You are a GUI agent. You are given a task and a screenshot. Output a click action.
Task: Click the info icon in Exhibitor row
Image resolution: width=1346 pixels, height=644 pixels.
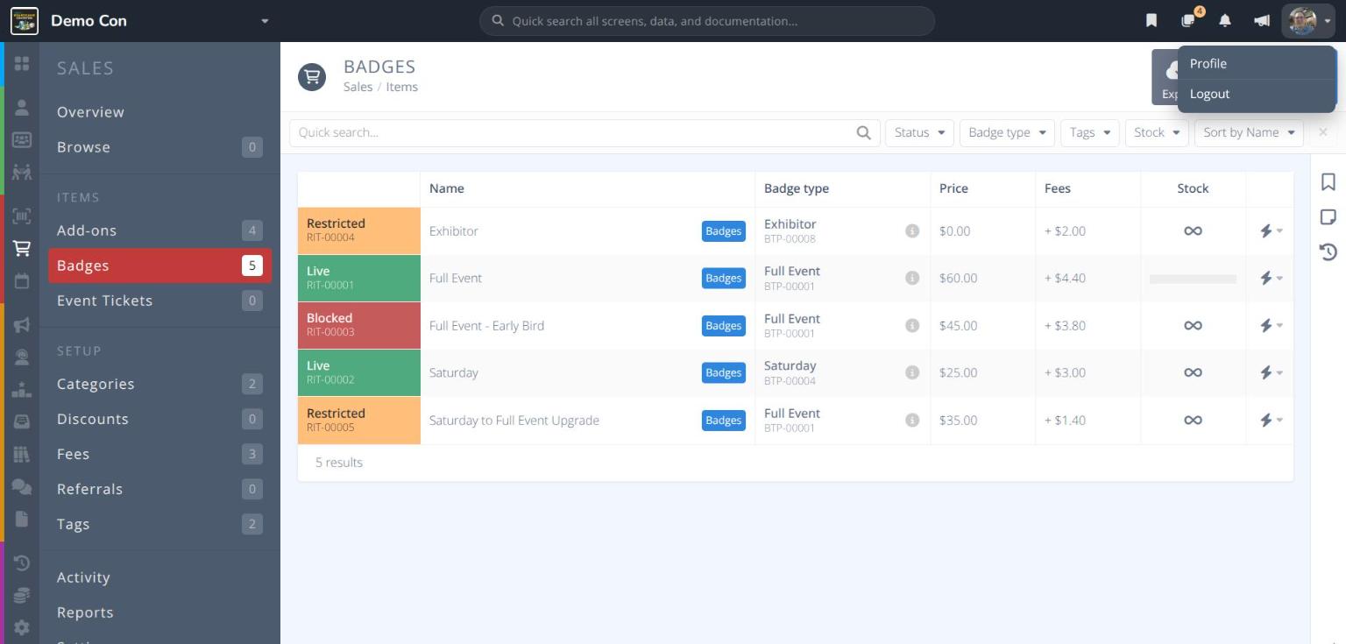pos(912,230)
